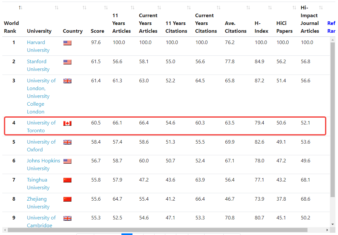The height and width of the screenshot is (235, 338).
Task: Sort by Current Years Citations arrows icon
Action: coord(219,8)
